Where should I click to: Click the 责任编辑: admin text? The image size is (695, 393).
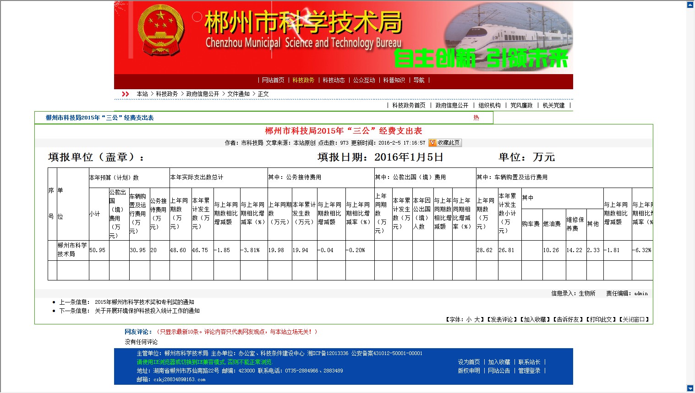coord(627,293)
